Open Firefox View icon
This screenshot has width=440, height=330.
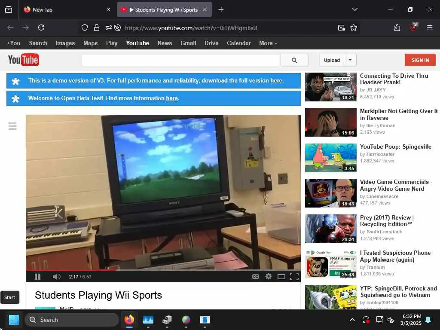[x=9, y=9]
